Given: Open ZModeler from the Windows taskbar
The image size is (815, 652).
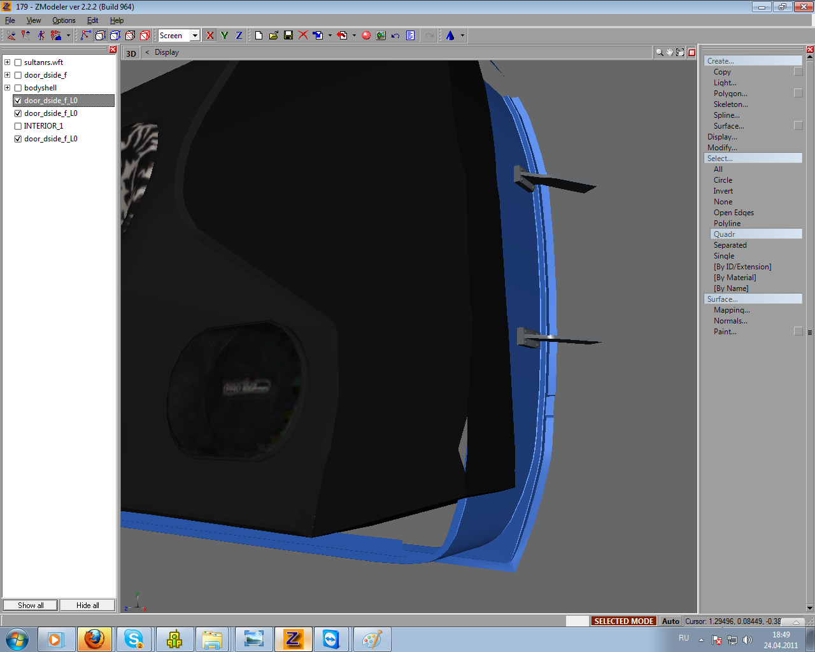Looking at the screenshot, I should (x=293, y=639).
